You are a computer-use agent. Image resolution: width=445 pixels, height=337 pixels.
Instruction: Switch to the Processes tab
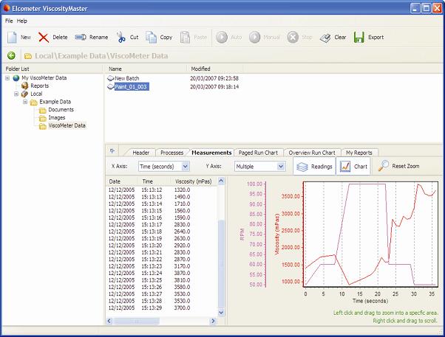tap(171, 153)
